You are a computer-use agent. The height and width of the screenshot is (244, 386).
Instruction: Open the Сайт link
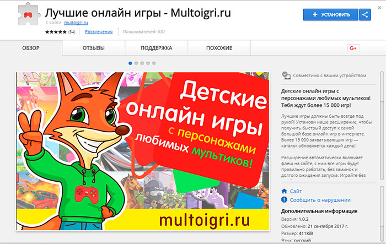click(x=296, y=191)
